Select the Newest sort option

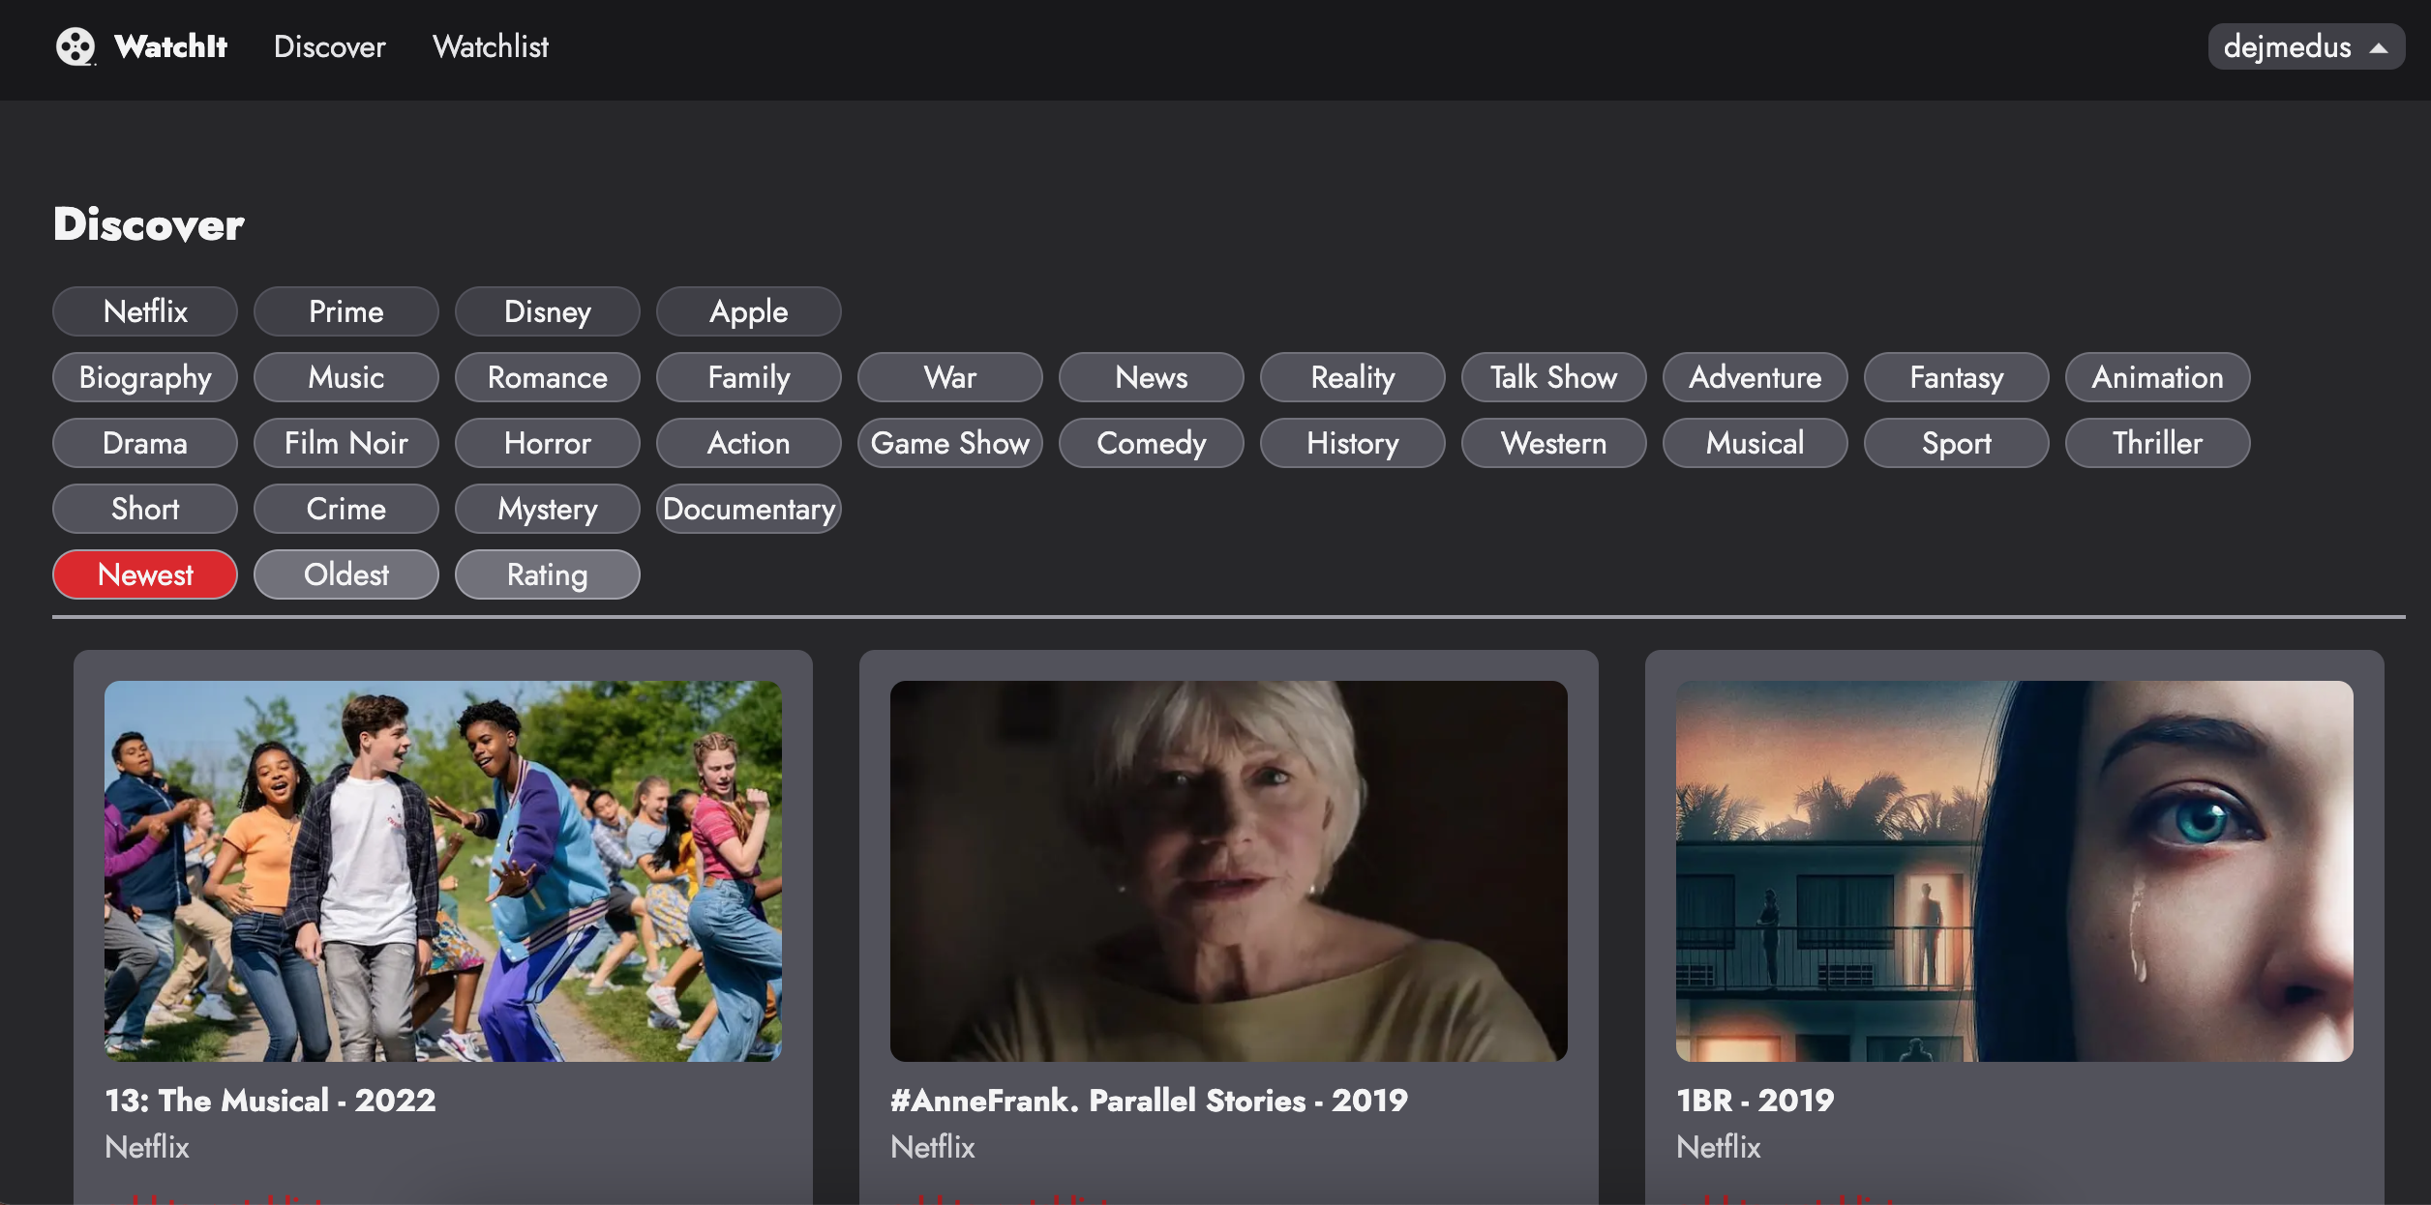click(x=145, y=574)
